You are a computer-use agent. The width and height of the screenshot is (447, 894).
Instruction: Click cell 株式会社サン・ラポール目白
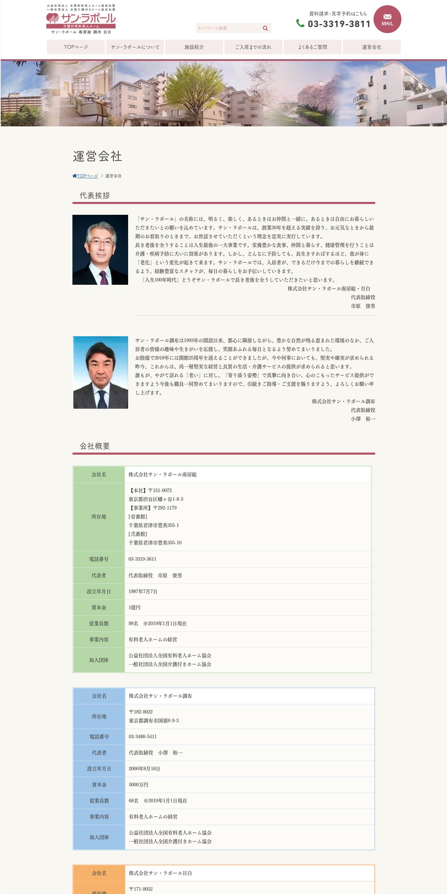click(x=250, y=873)
